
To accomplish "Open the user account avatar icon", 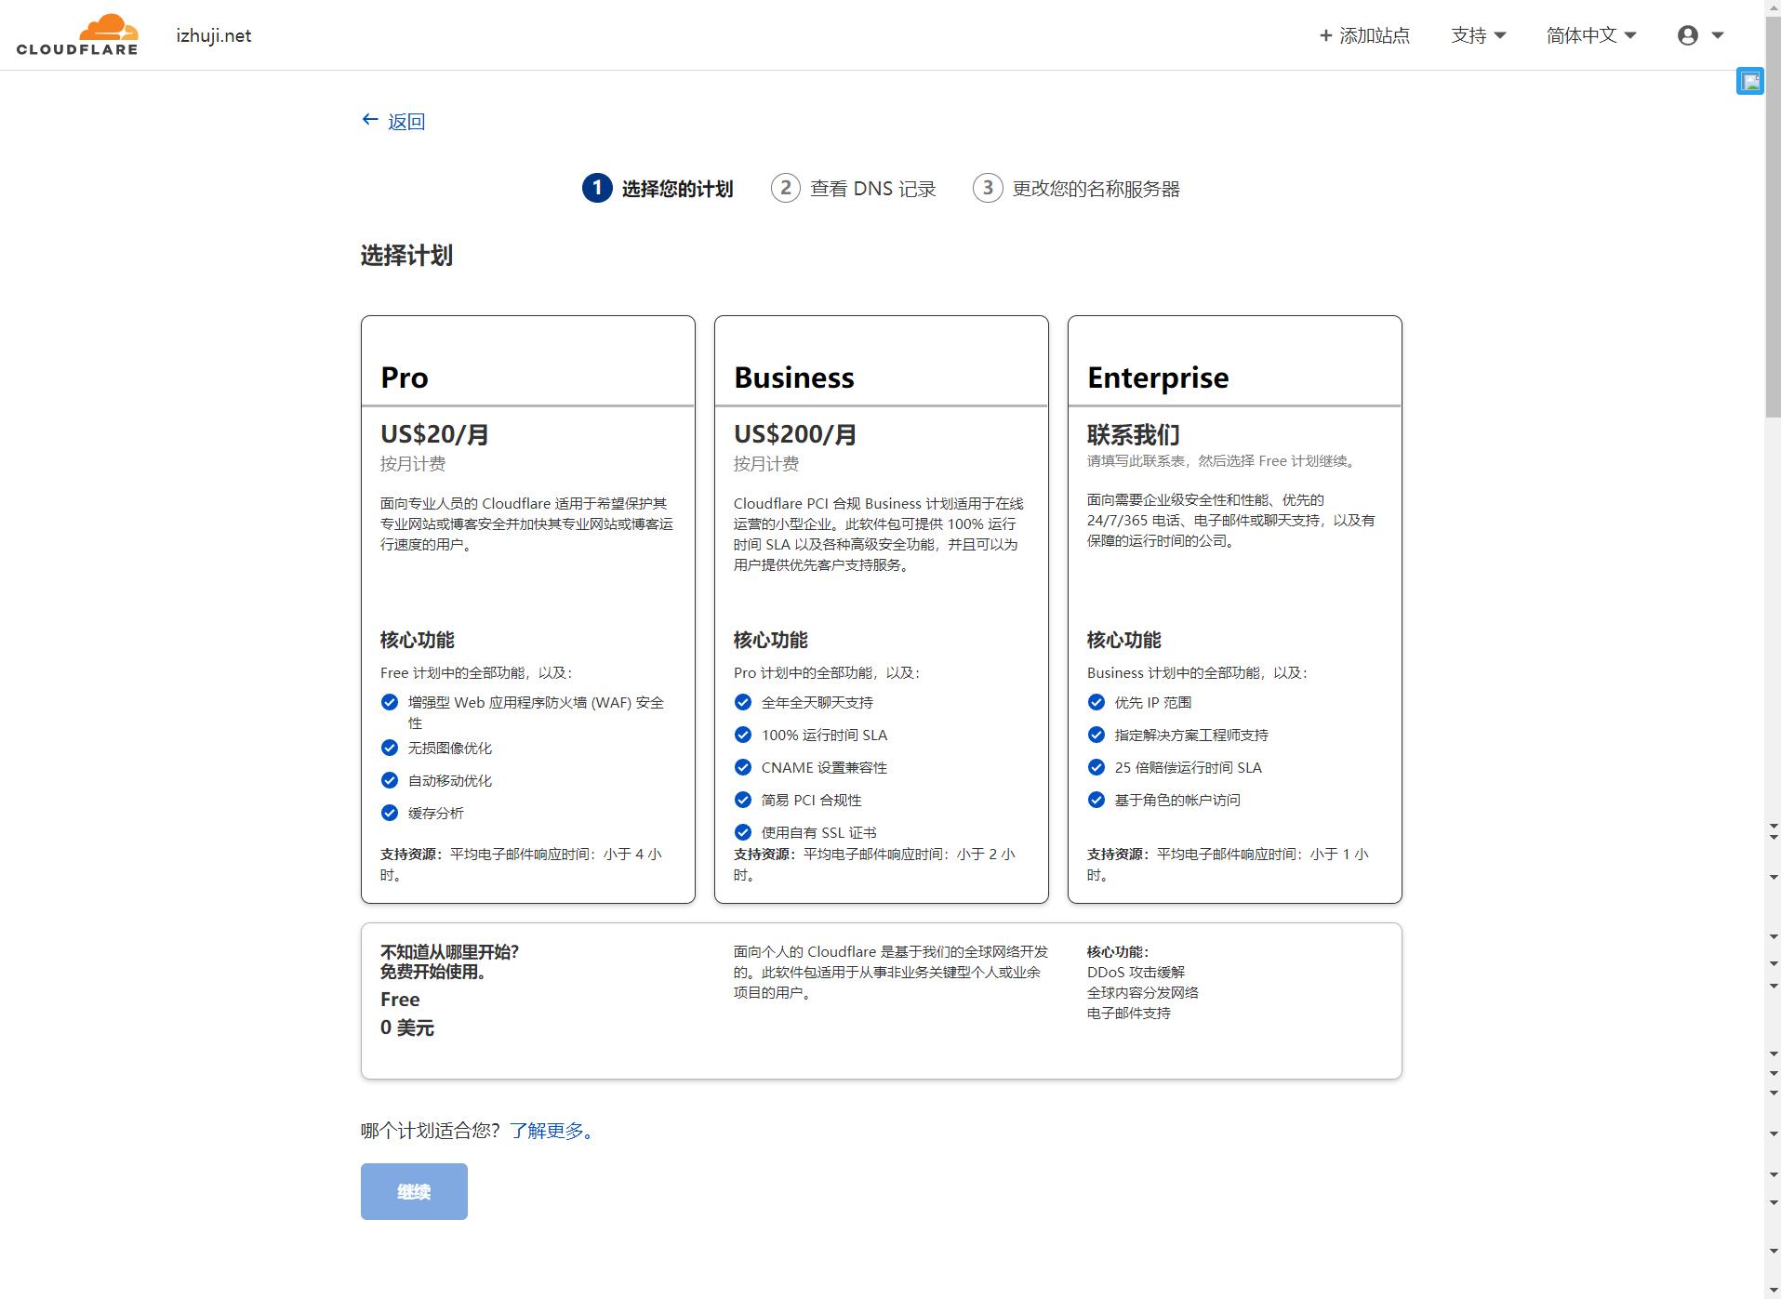I will point(1688,35).
